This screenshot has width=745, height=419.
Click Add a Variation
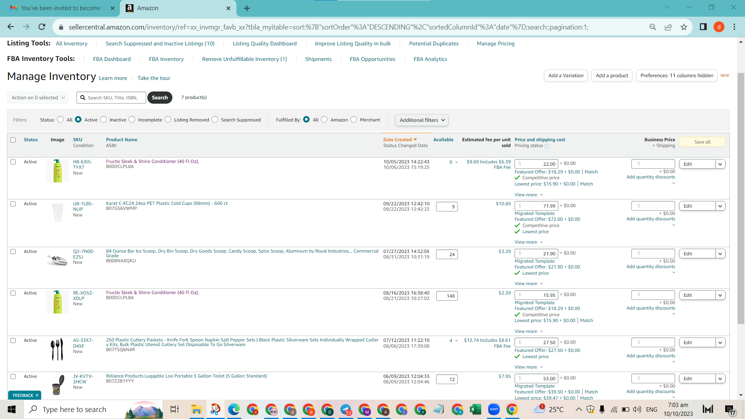(566, 76)
